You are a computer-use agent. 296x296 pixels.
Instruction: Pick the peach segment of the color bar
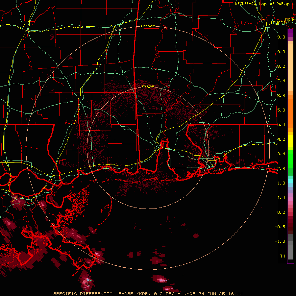click(290, 67)
